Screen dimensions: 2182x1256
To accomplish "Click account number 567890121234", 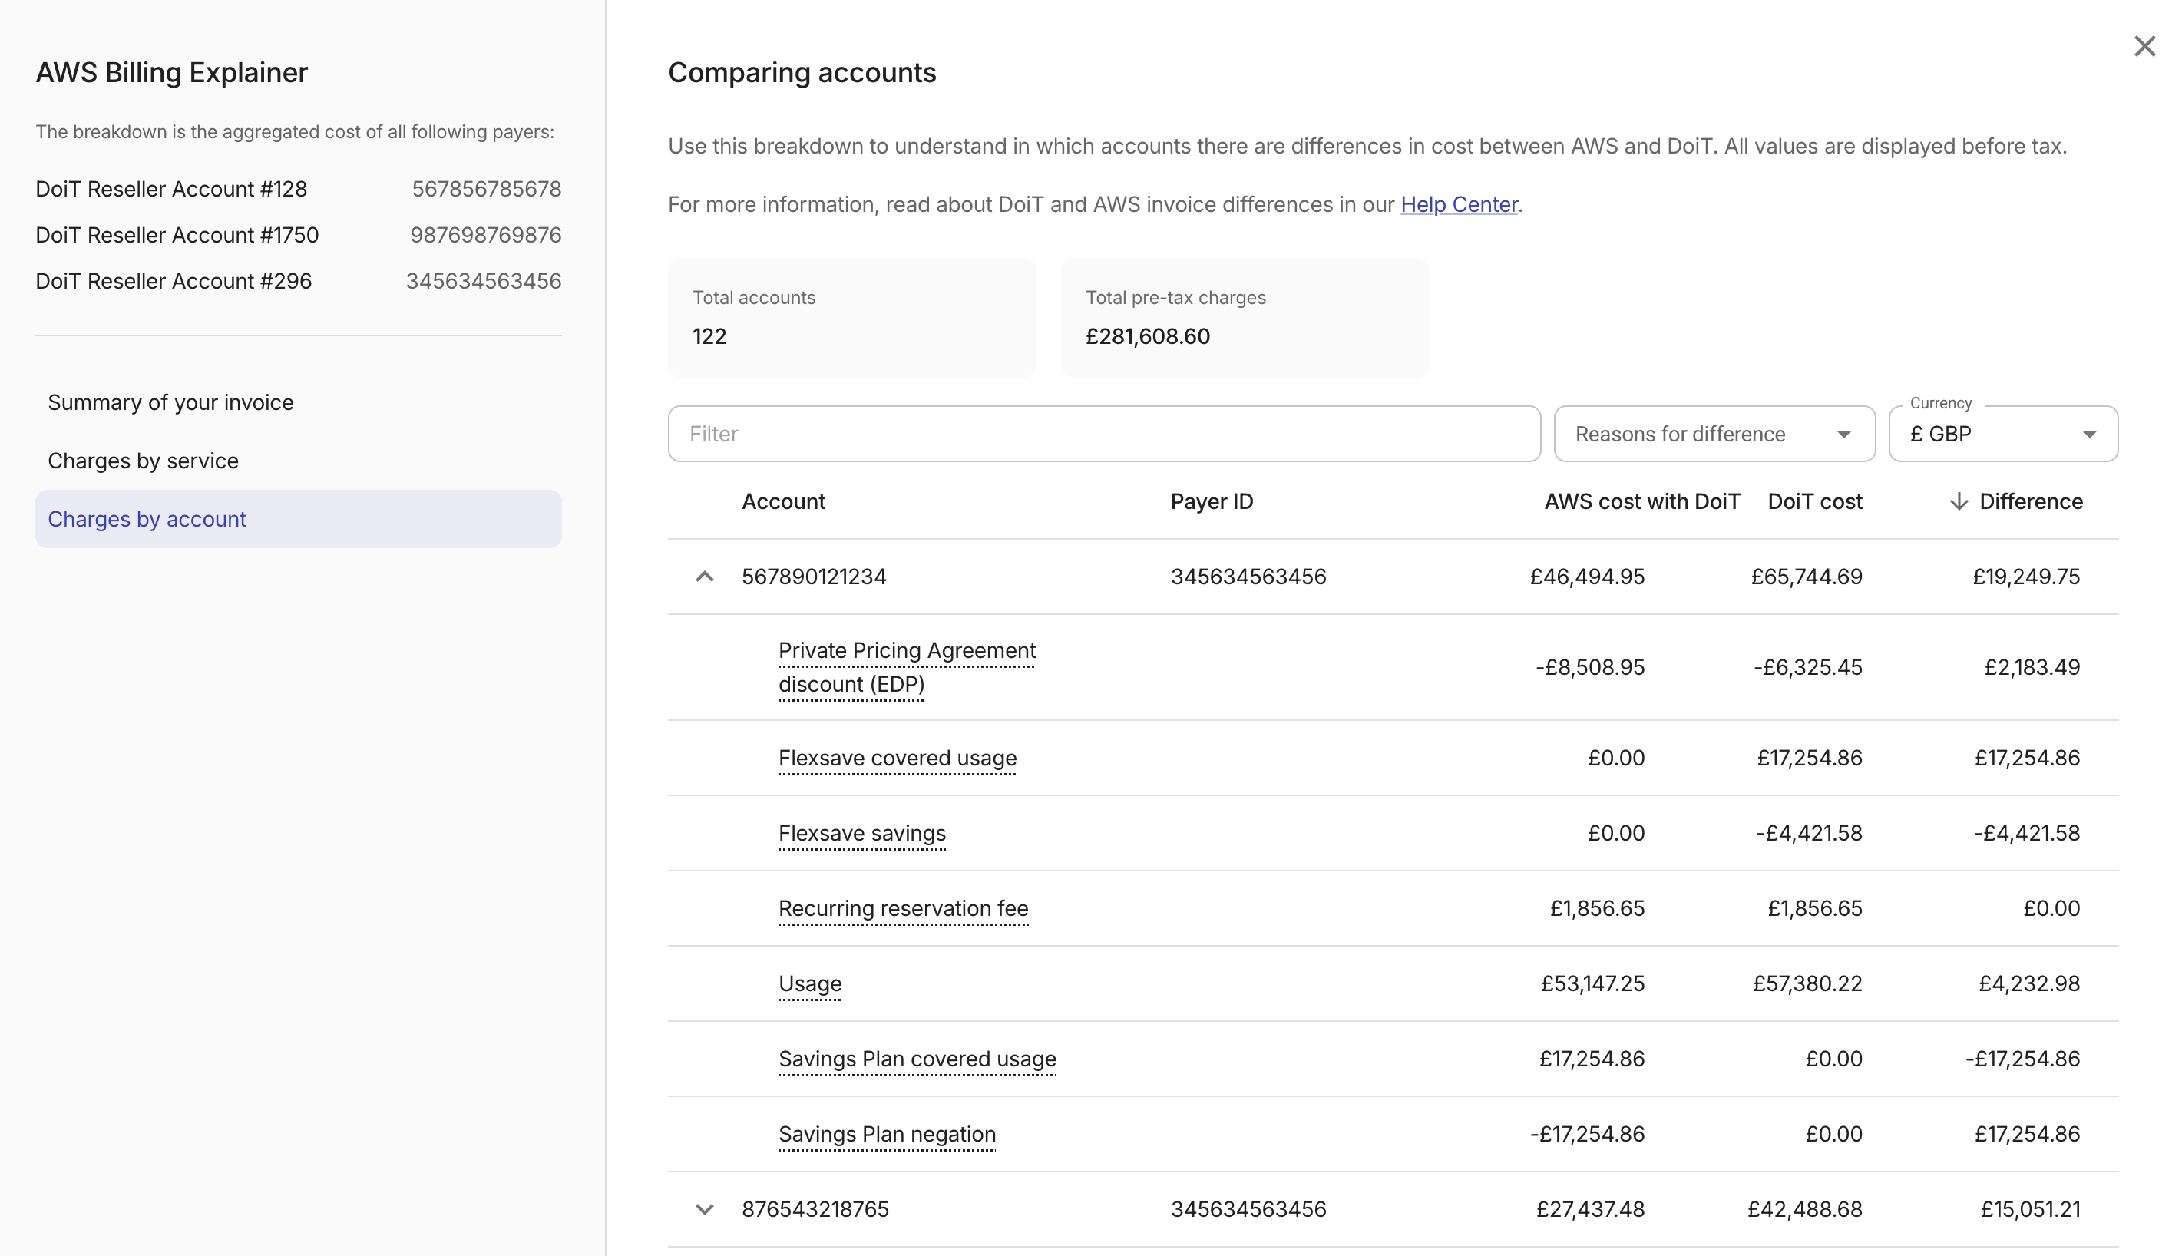I will [x=813, y=577].
